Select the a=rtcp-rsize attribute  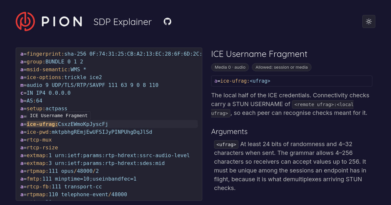click(39, 148)
